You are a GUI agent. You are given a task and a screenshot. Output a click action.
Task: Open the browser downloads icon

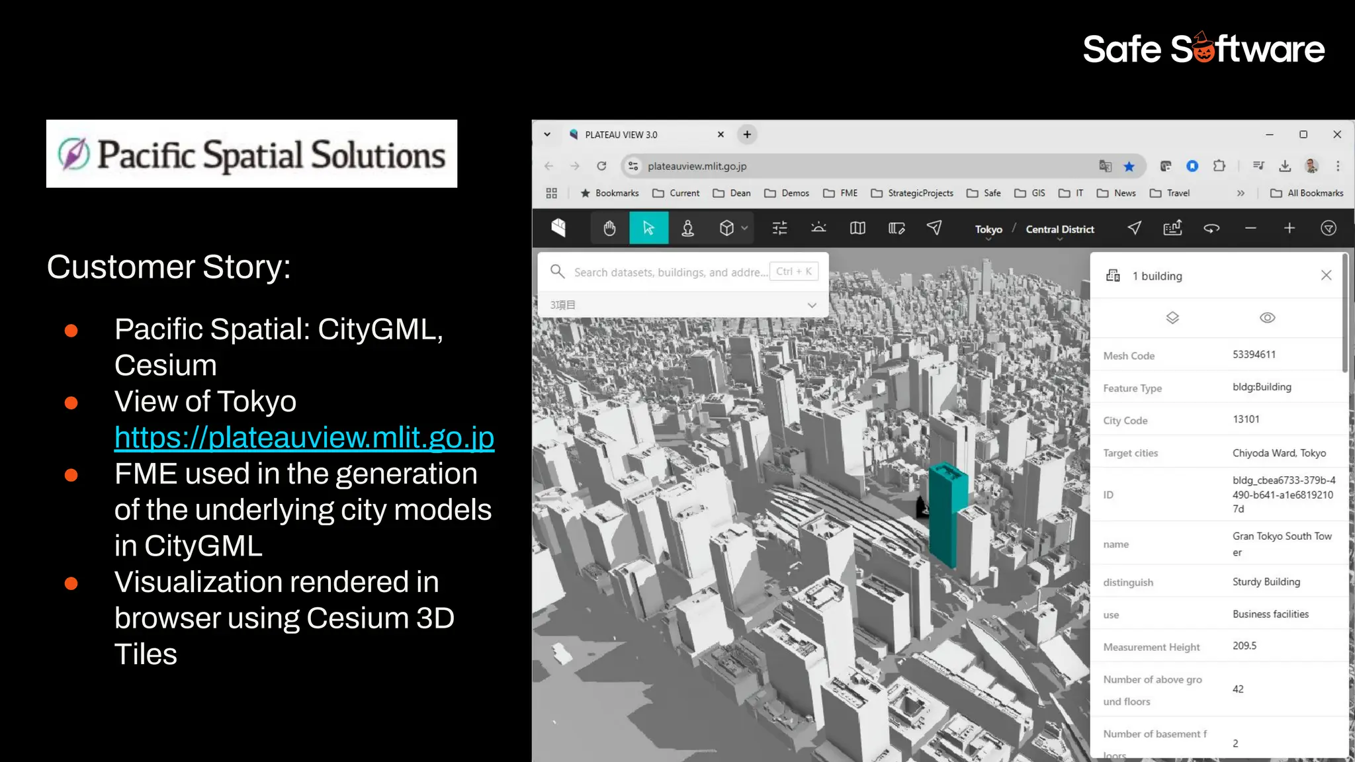pos(1285,166)
